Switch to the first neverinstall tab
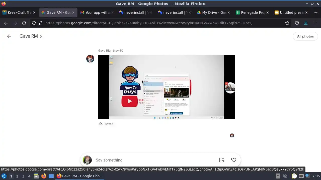The width and height of the screenshot is (321, 180). coord(135,12)
